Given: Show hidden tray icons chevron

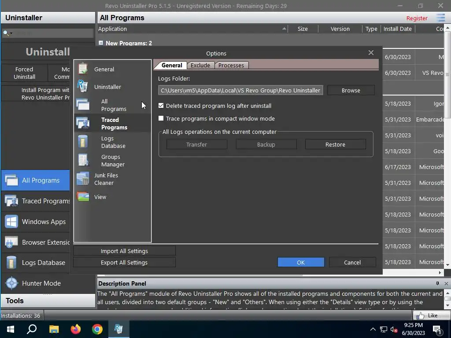Looking at the screenshot, I should click(373, 329).
